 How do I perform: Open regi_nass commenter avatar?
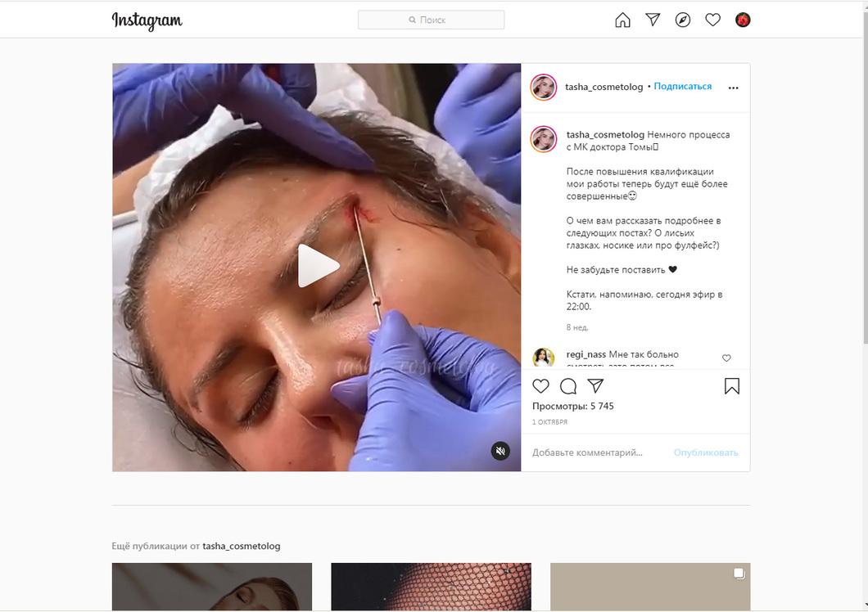coord(544,358)
